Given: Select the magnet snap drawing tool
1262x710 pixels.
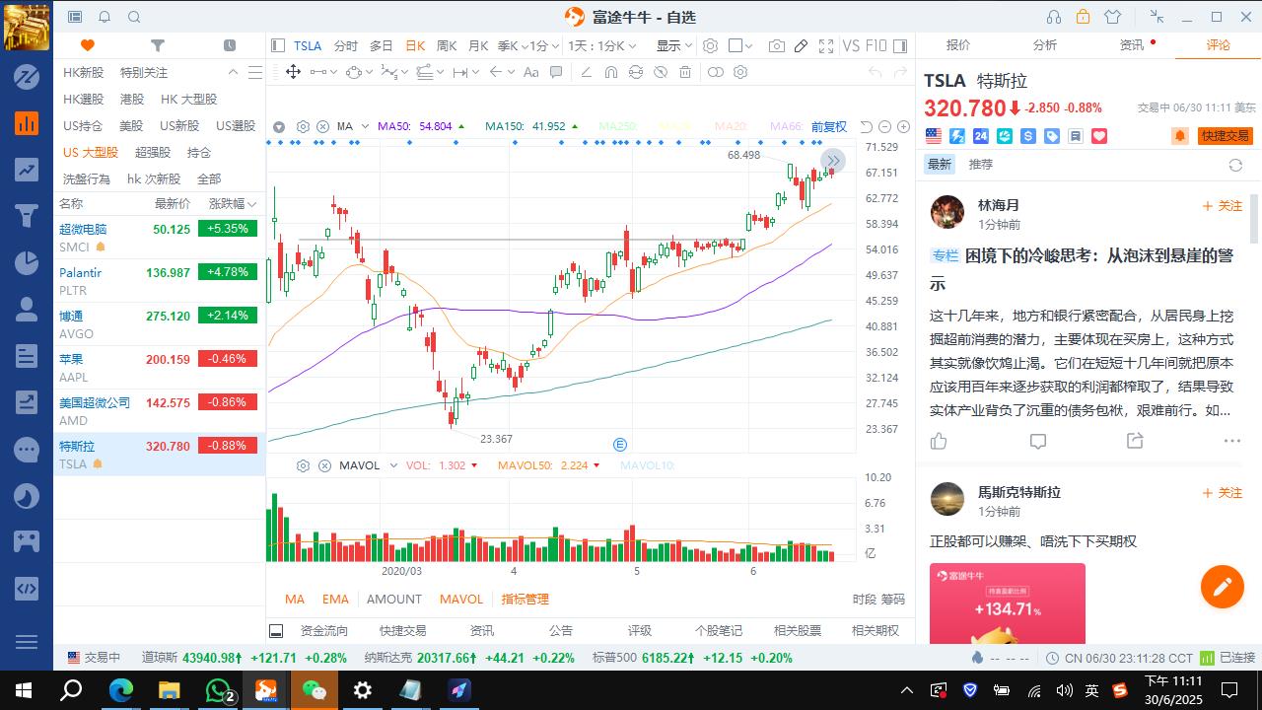Looking at the screenshot, I should (610, 72).
